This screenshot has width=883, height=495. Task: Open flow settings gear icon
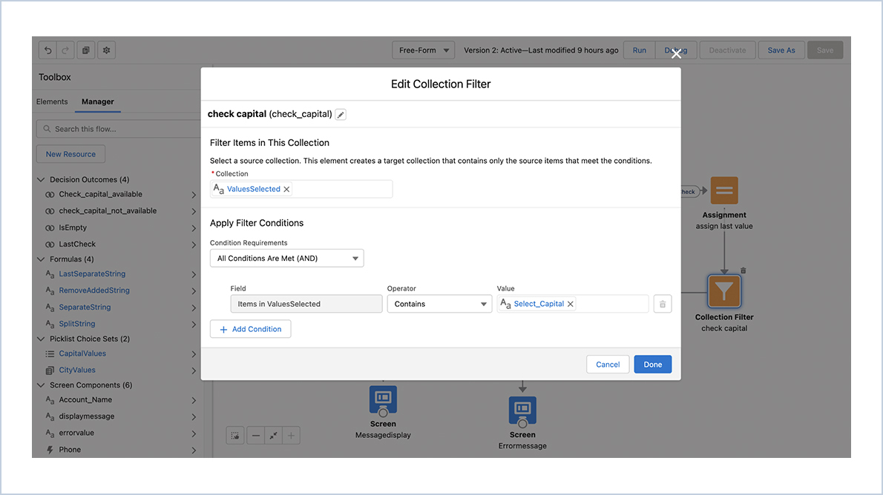(x=106, y=50)
